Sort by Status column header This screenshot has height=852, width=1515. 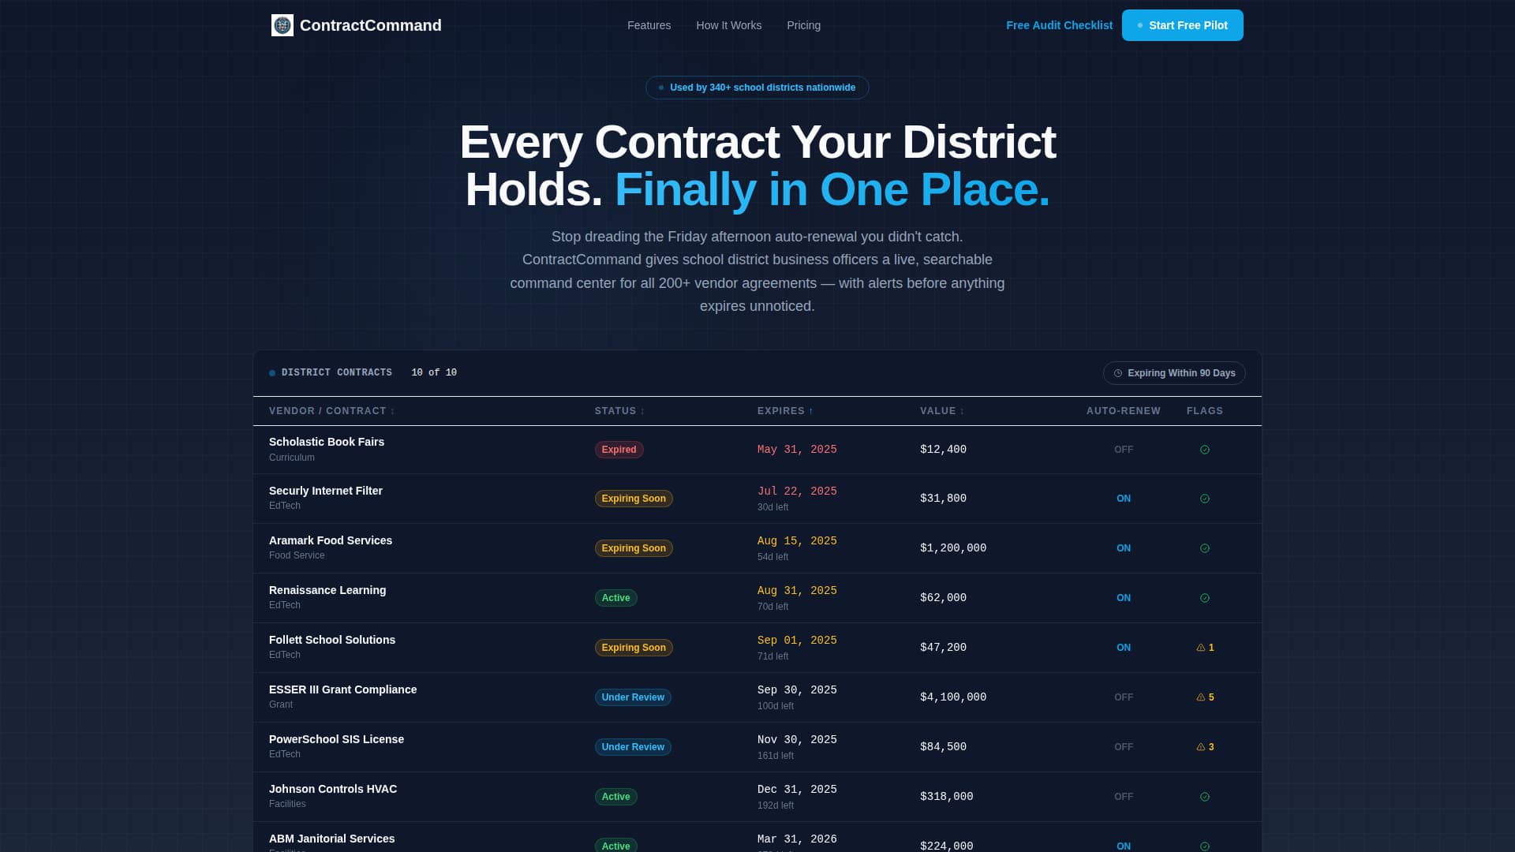click(619, 411)
